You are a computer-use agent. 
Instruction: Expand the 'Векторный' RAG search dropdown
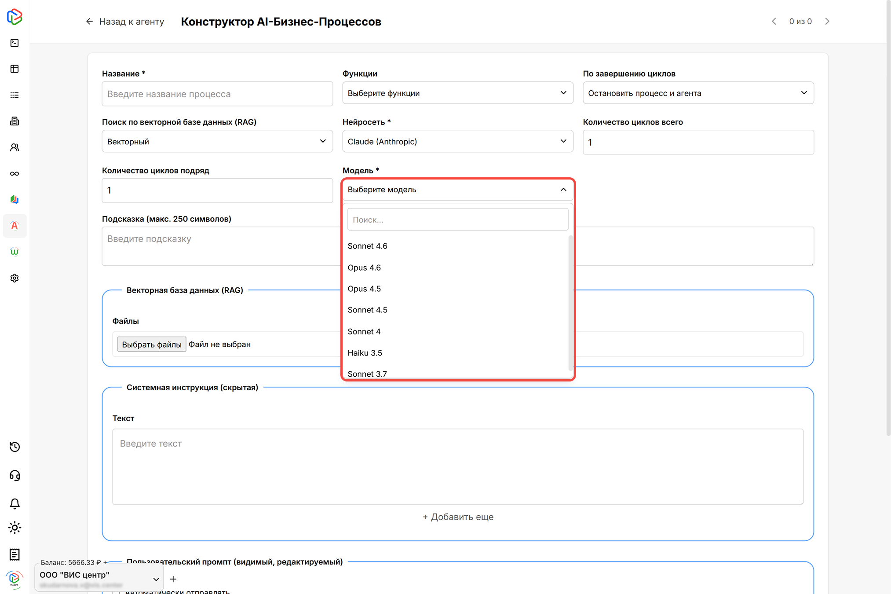click(217, 141)
